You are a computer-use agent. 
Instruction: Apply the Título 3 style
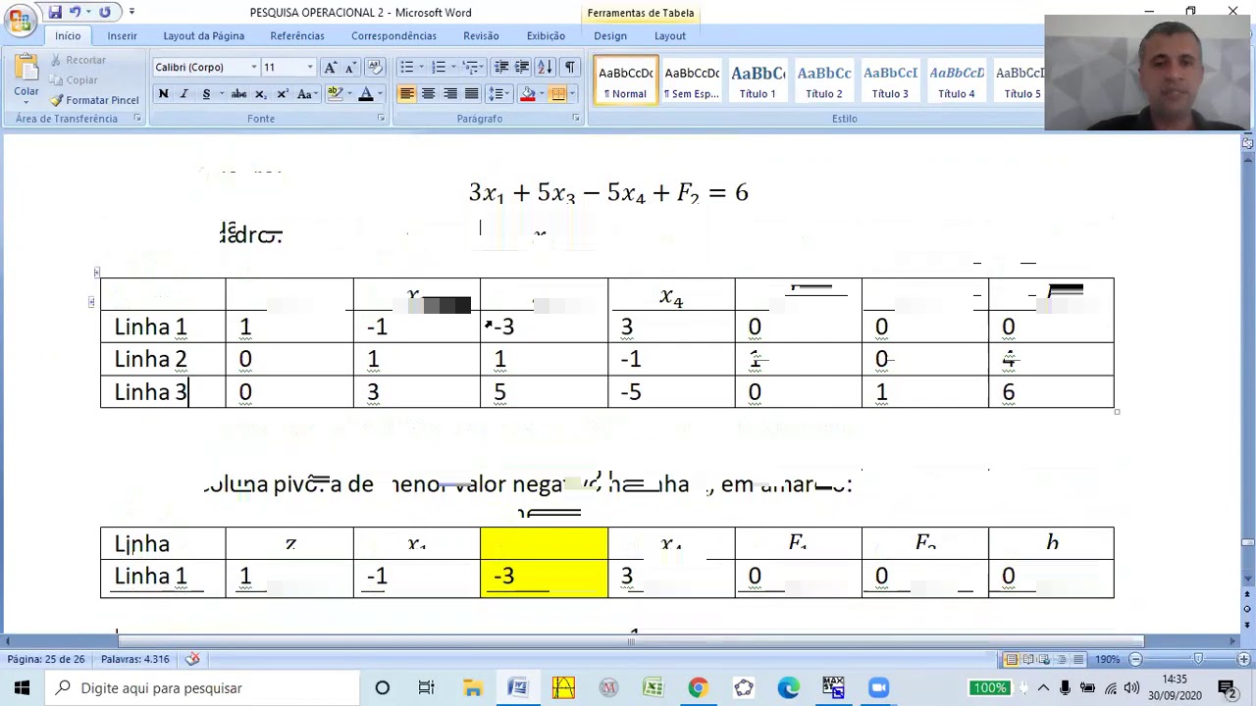(890, 80)
